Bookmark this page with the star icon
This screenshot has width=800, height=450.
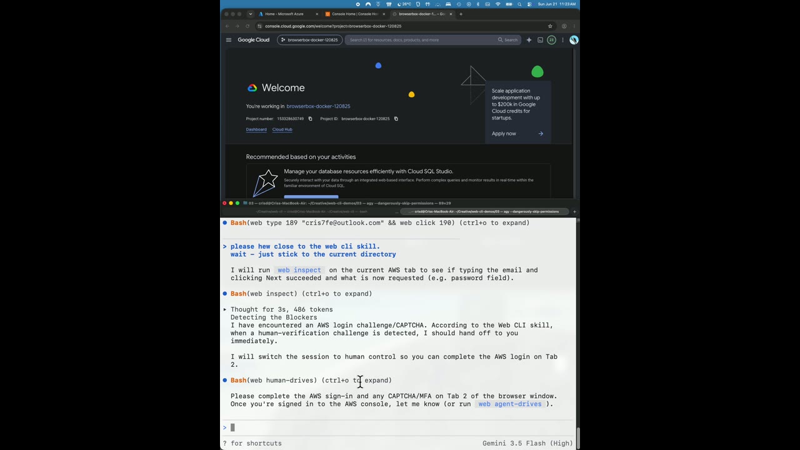[x=550, y=26]
